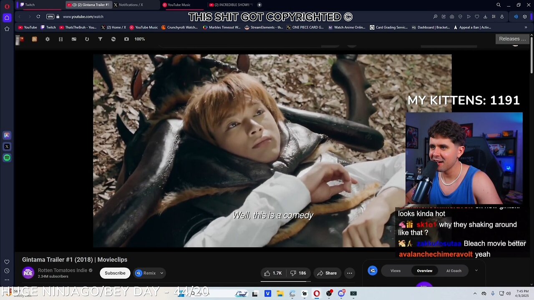
Task: Switch to the Gintama Trailer tab
Action: 88,5
